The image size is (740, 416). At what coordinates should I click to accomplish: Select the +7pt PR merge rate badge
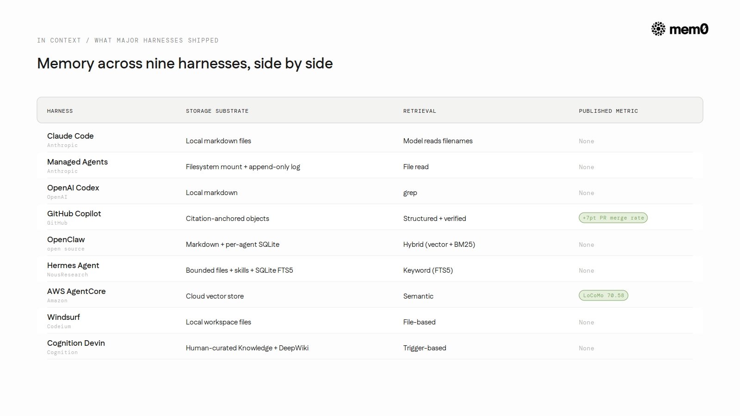click(613, 218)
